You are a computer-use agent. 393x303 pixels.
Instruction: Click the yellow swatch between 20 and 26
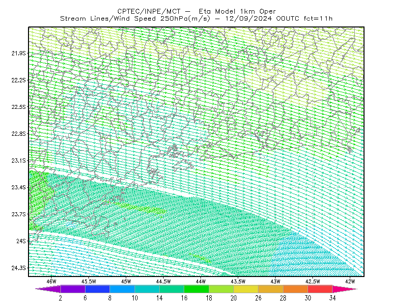pyautogui.click(x=246, y=289)
